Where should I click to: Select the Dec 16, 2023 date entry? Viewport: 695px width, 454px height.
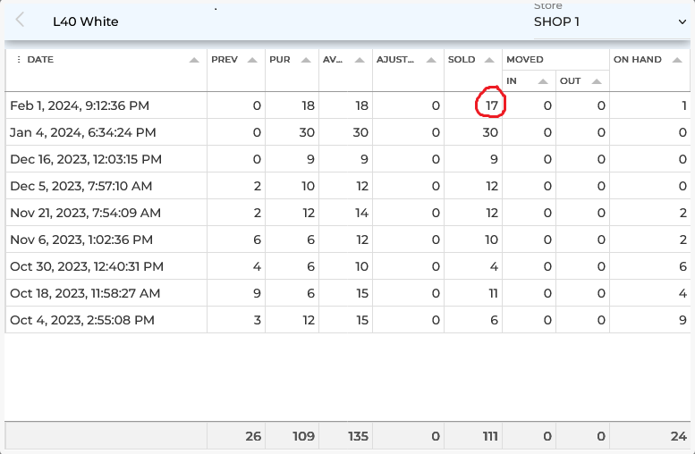pos(86,159)
